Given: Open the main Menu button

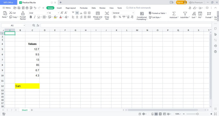Looking at the screenshot, I should 7,8.
